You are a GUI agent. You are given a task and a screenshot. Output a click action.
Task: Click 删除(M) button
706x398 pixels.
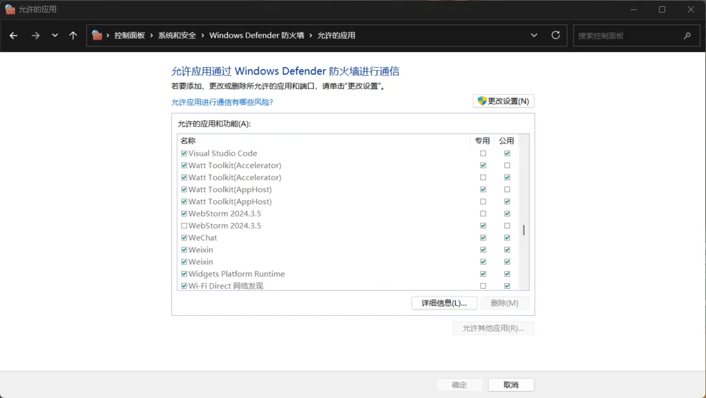(504, 303)
